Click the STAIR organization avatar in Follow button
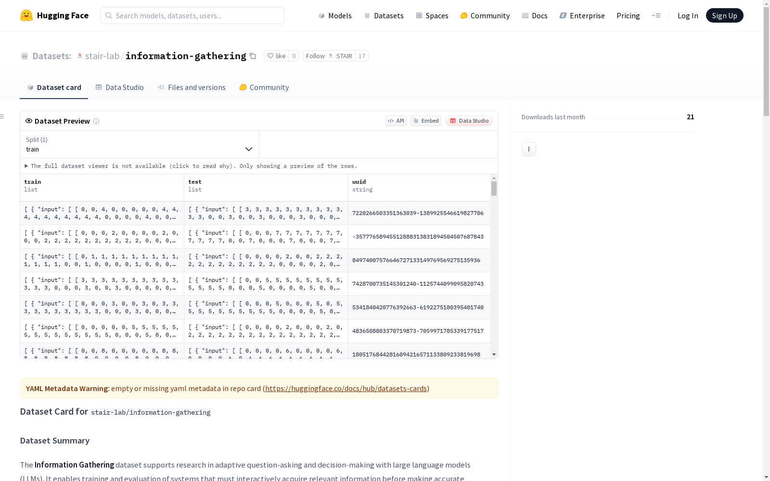Screen dimensions: 770x481 331,56
